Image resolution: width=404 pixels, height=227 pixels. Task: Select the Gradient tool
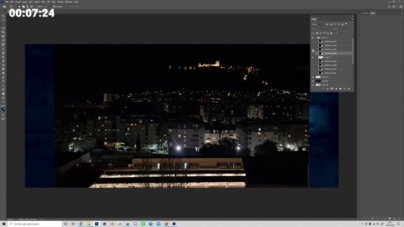3,65
